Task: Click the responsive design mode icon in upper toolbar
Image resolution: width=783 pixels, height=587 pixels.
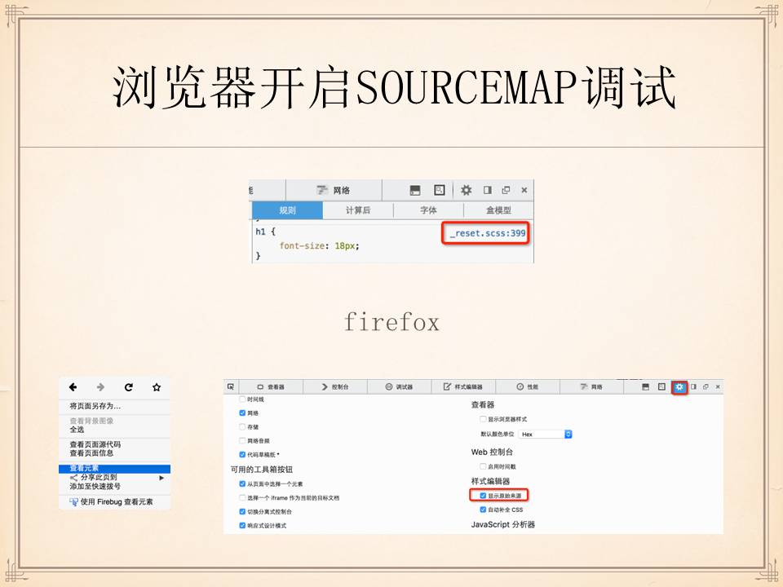Action: click(x=440, y=190)
